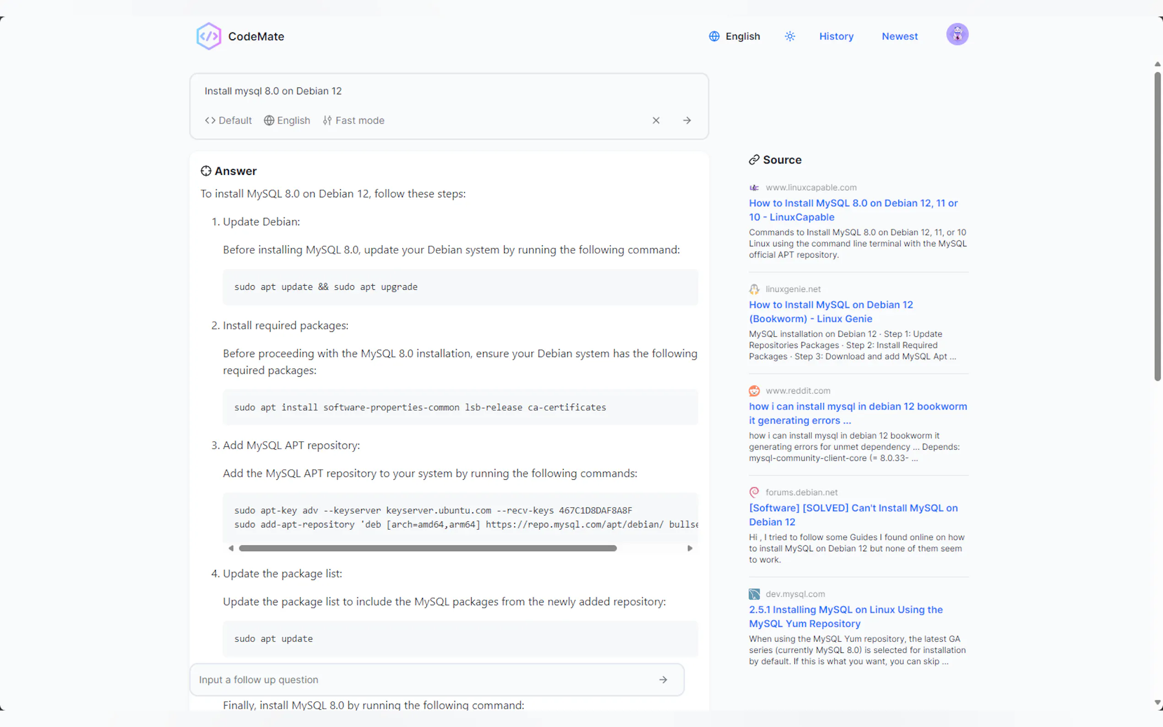Viewport: 1163px width, 727px height.
Task: Open the Default code mode dropdown
Action: (x=228, y=120)
